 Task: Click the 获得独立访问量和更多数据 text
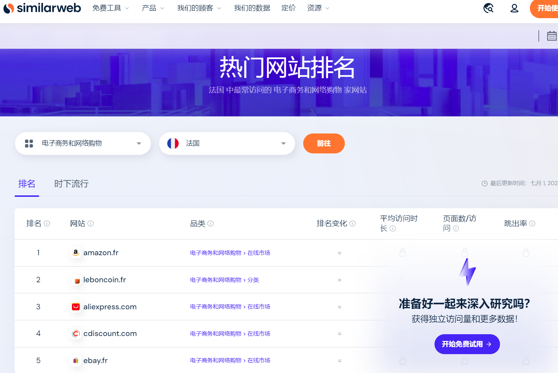[x=464, y=319]
